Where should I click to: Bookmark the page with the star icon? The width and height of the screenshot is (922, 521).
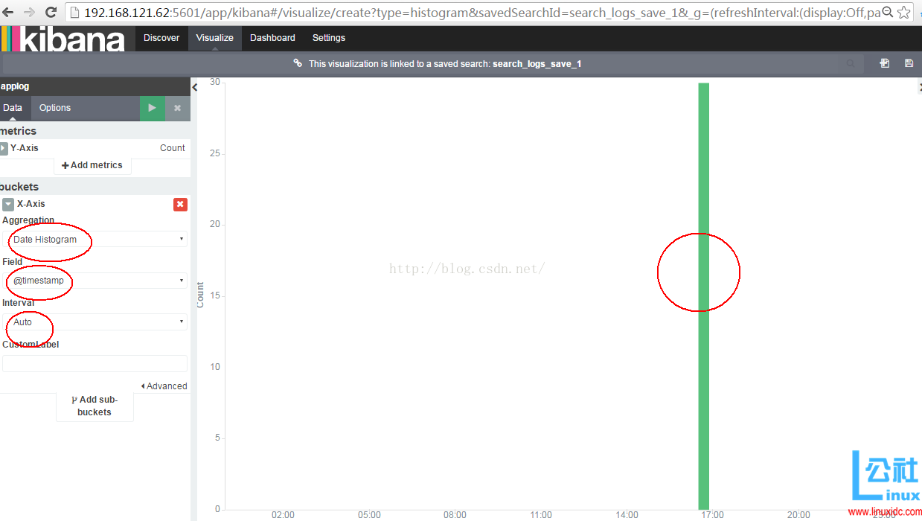coord(903,13)
